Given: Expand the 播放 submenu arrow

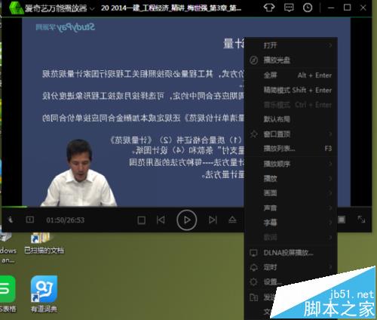Looking at the screenshot, I should click(330, 179).
